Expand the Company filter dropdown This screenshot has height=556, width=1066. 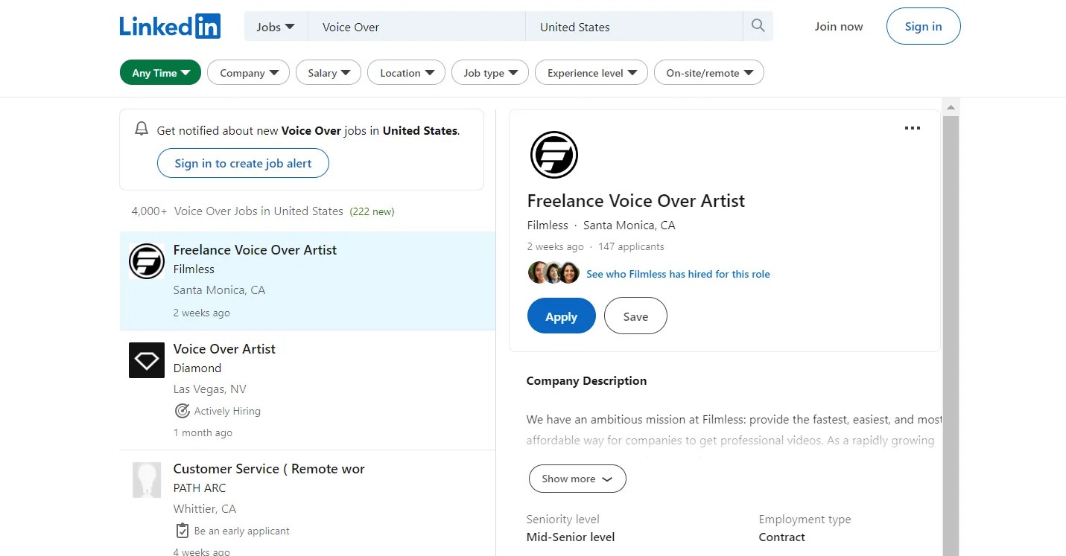point(248,72)
